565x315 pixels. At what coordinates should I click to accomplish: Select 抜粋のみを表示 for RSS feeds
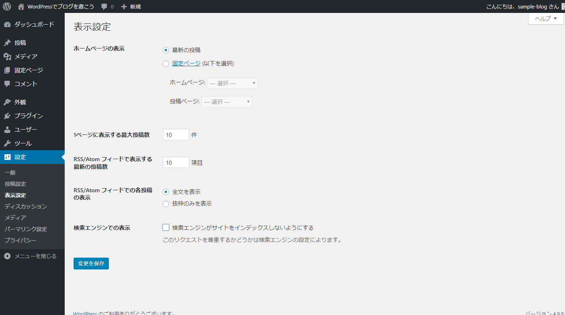click(x=165, y=204)
